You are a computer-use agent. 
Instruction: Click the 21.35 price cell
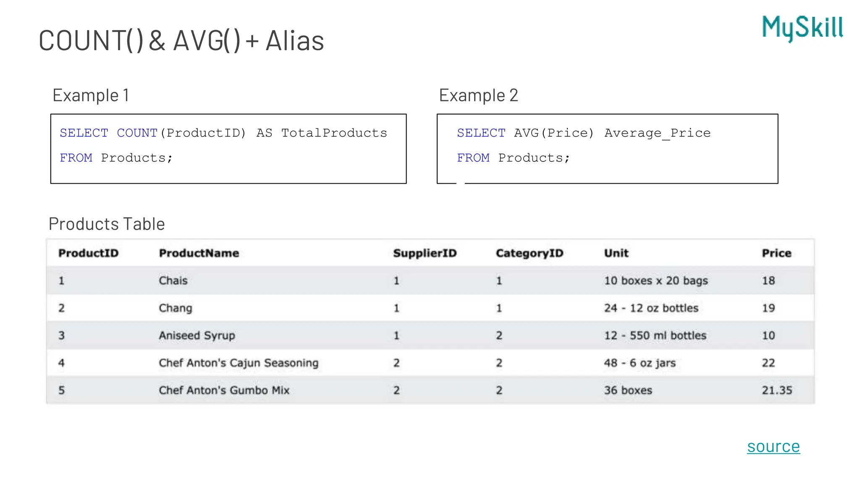point(777,390)
